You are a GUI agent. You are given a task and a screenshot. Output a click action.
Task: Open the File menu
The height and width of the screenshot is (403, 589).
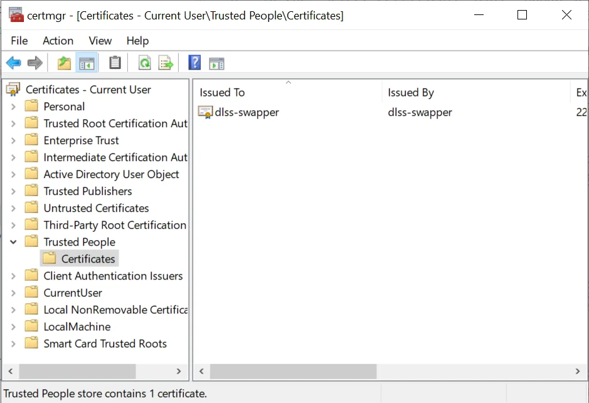click(x=19, y=41)
